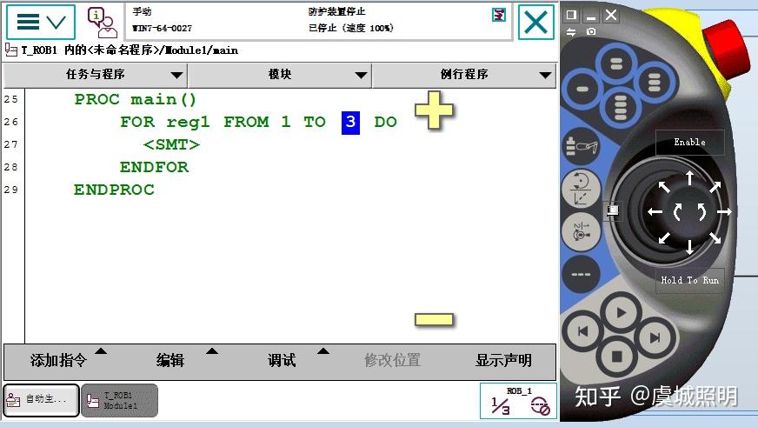Click the status bar event log icon
758x427 pixels.
498,15
